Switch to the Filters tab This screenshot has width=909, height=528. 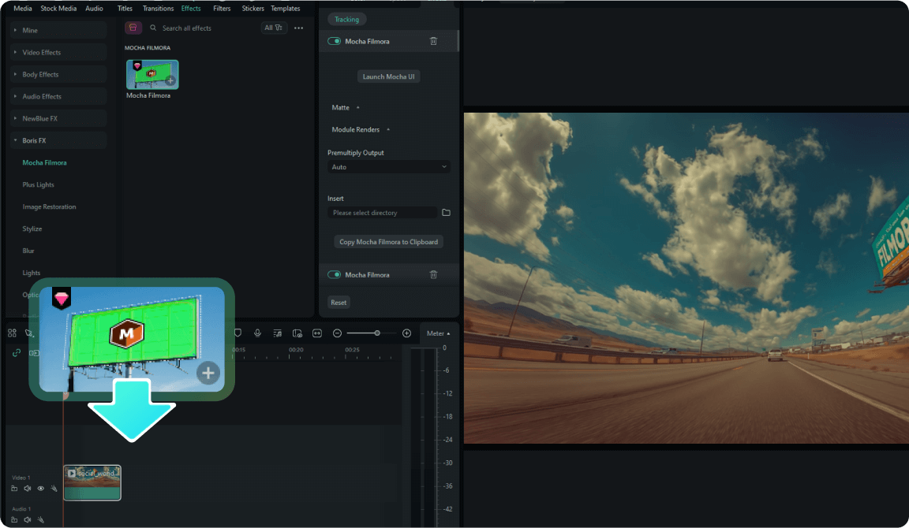pyautogui.click(x=222, y=8)
